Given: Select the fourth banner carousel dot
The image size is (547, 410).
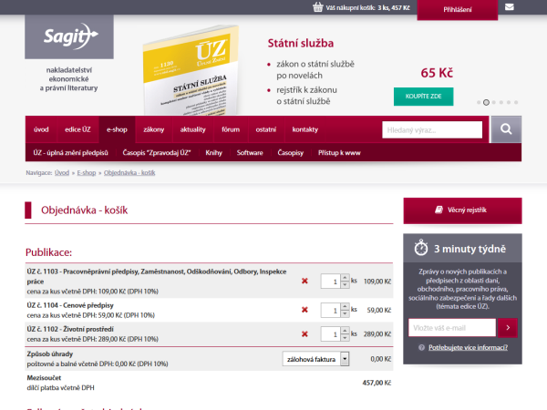Looking at the screenshot, I should (x=501, y=102).
